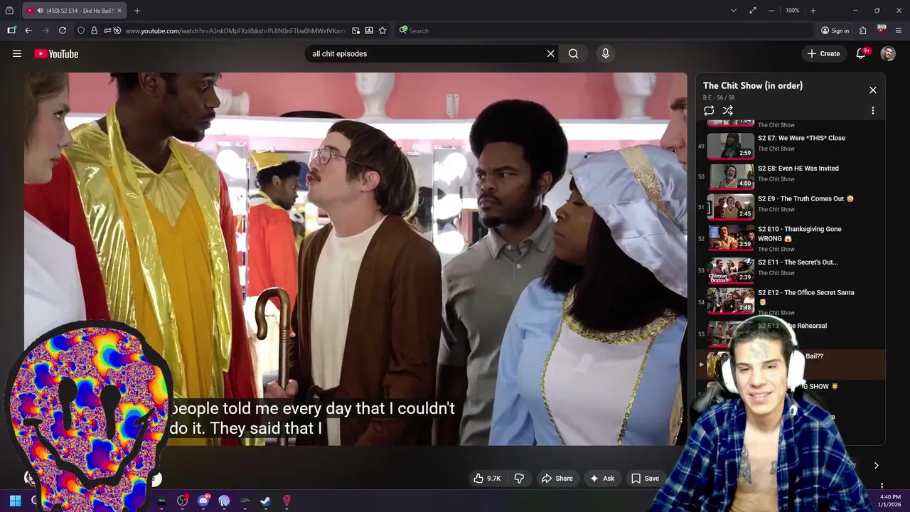This screenshot has height=512, width=910.
Task: Open the browser extensions puzzle icon
Action: point(863,31)
